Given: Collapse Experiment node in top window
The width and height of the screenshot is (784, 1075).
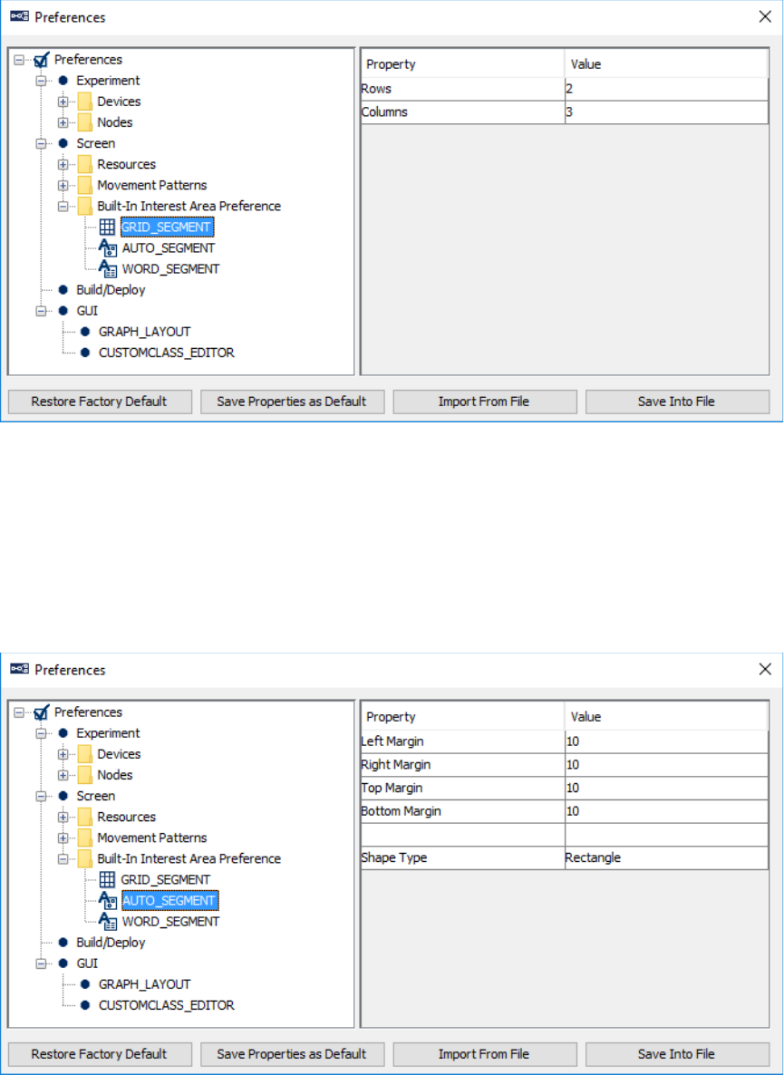Looking at the screenshot, I should (41, 81).
